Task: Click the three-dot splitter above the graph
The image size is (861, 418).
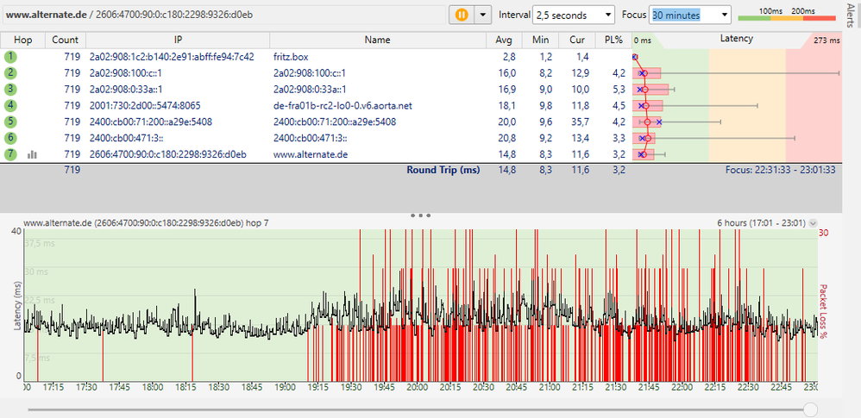Action: (421, 215)
